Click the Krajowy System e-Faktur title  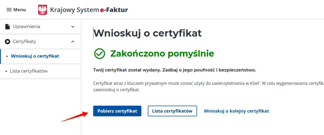coord(89,10)
